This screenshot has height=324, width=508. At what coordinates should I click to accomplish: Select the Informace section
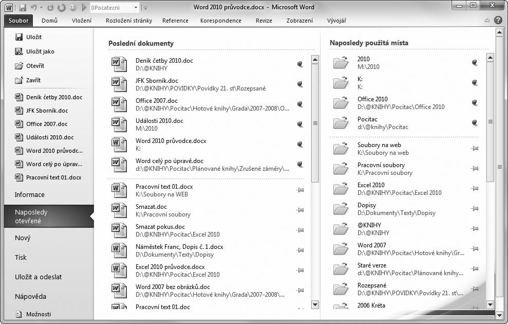[29, 194]
